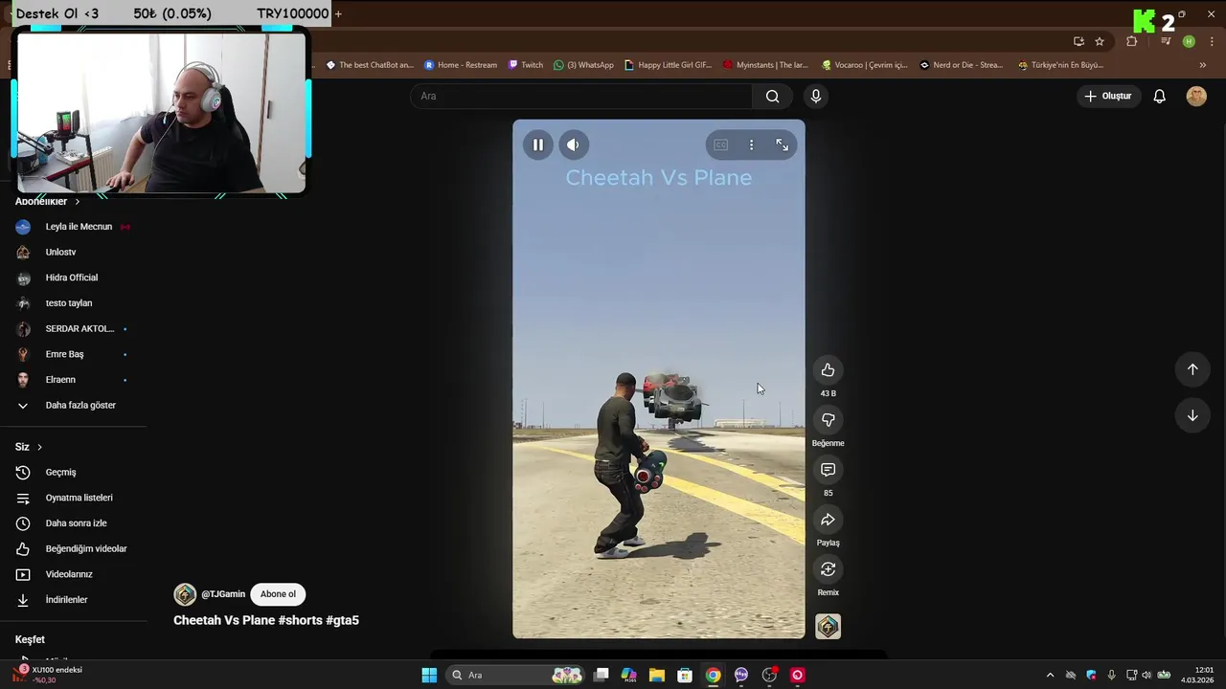Show more bookmarks with double chevron

point(1203,65)
